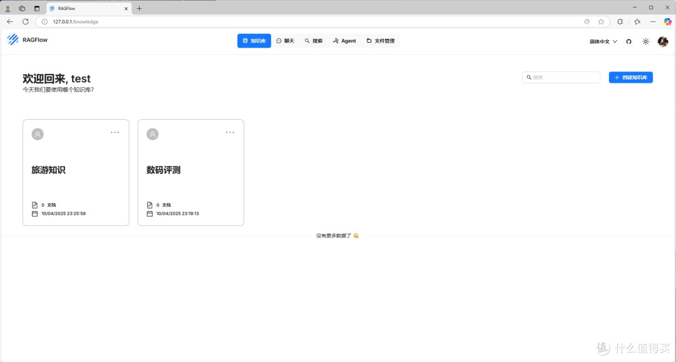Click the calendar icon on 旅游知识 card
This screenshot has height=362, width=676.
pyautogui.click(x=35, y=214)
